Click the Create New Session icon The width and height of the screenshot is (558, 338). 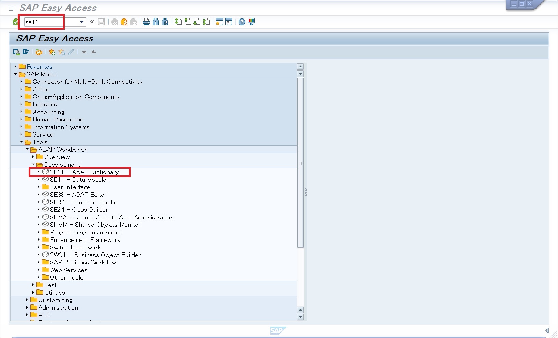[219, 22]
